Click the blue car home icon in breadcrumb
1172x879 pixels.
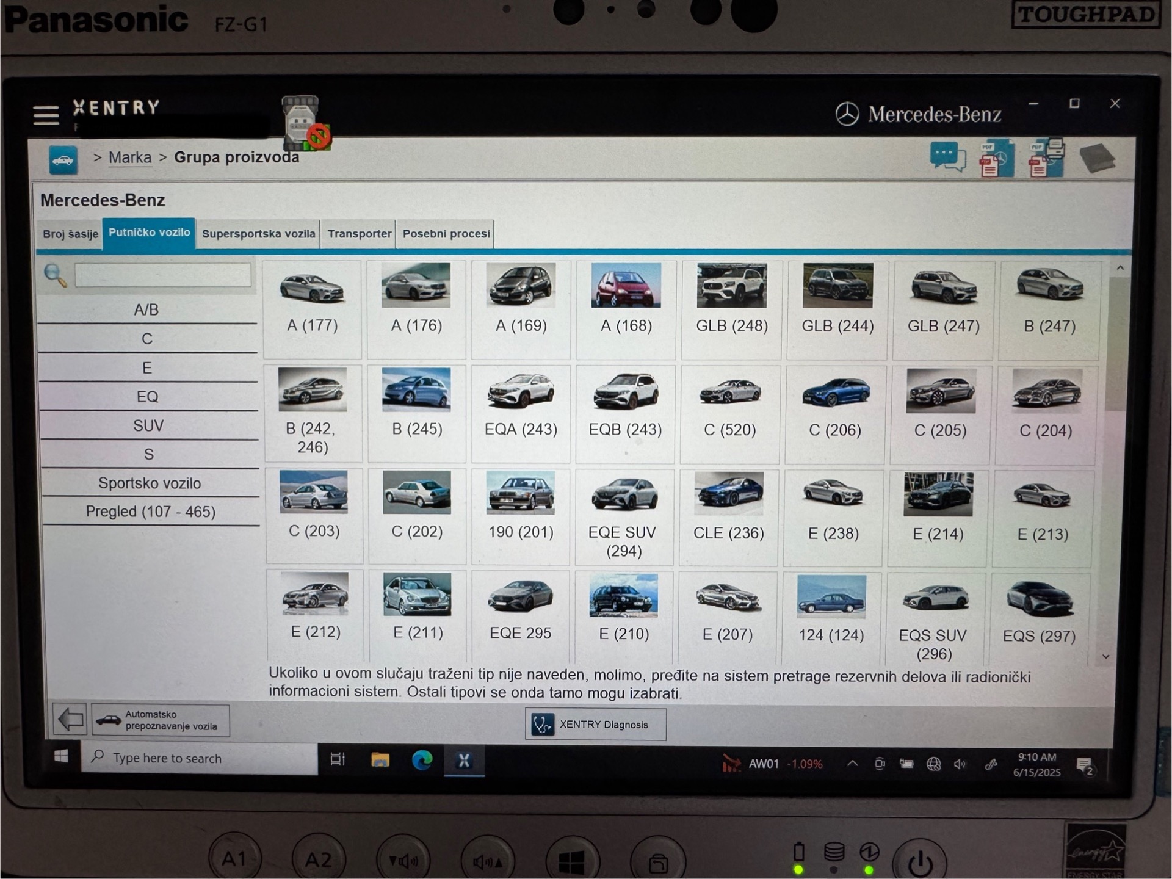pyautogui.click(x=63, y=160)
